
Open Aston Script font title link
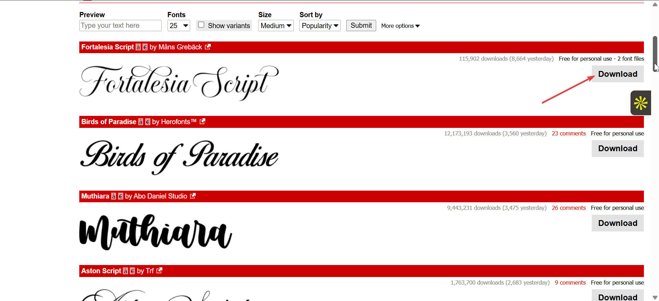pos(101,271)
